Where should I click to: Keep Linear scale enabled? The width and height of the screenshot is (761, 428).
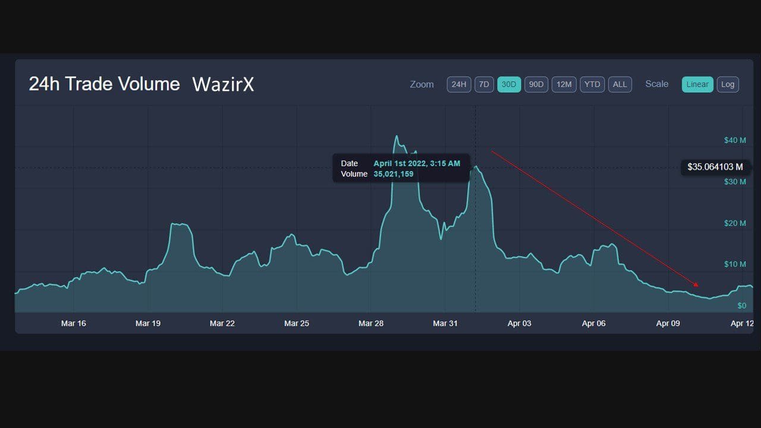[x=697, y=84]
